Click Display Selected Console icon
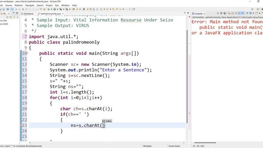 [251, 13]
